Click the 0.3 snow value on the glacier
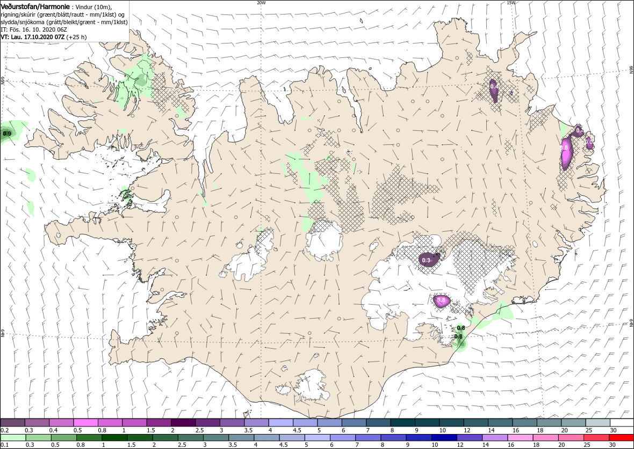This screenshot has width=634, height=449. pos(426,260)
